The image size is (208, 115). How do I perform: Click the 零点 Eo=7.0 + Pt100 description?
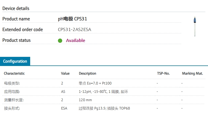[x=95, y=83]
